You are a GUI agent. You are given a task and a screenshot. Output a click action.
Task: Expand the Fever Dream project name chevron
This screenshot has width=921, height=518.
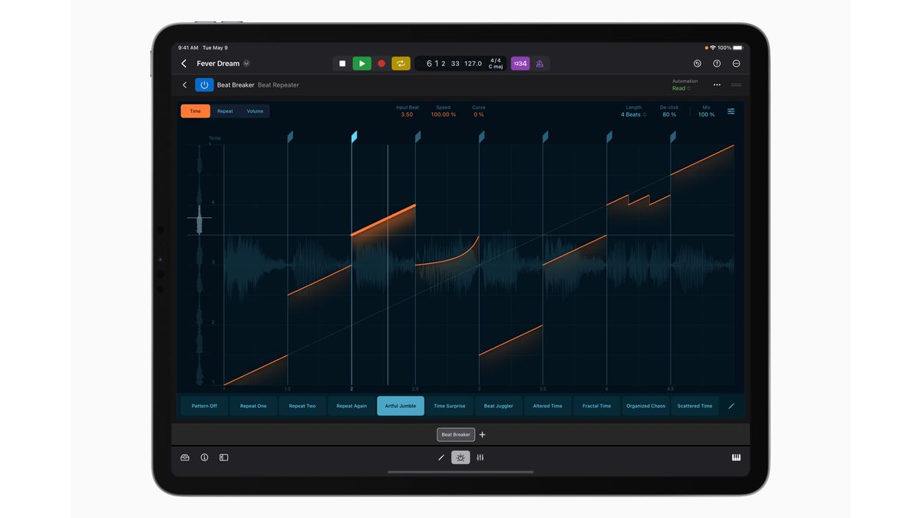[x=246, y=63]
